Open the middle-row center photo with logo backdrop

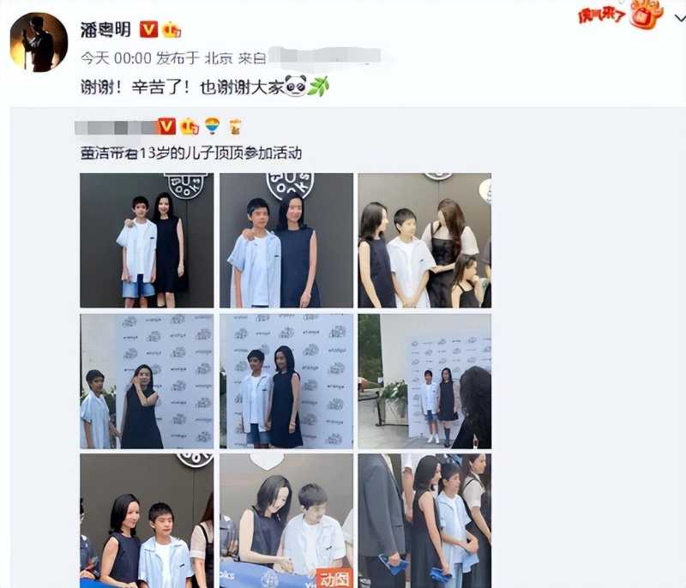pyautogui.click(x=286, y=381)
